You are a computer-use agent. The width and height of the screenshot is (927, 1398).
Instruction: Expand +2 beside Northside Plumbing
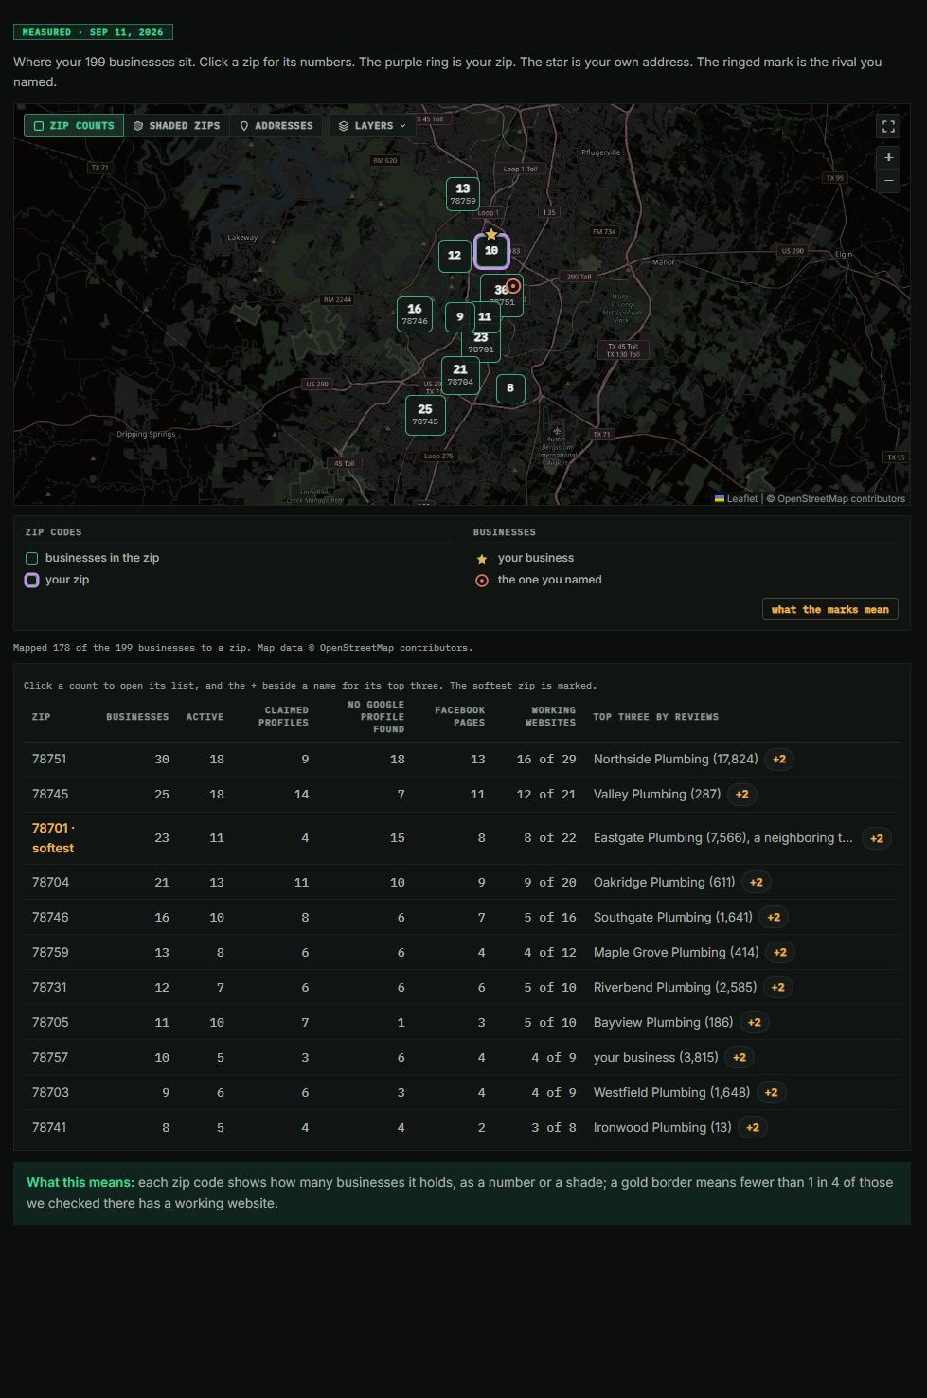point(779,760)
